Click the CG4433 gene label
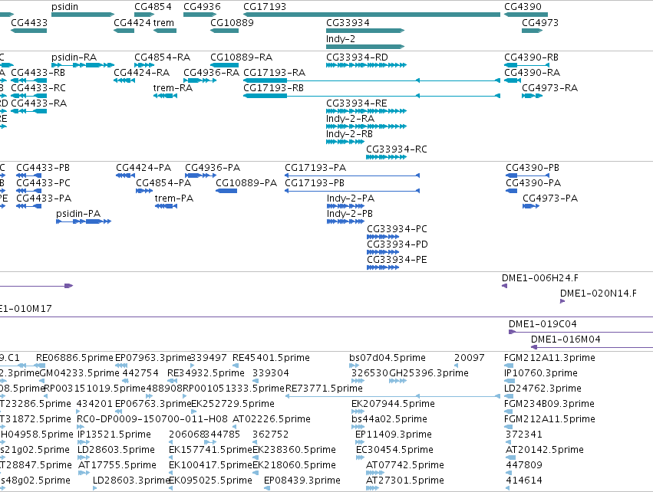Viewport: 653px width, 492px height. point(29,23)
